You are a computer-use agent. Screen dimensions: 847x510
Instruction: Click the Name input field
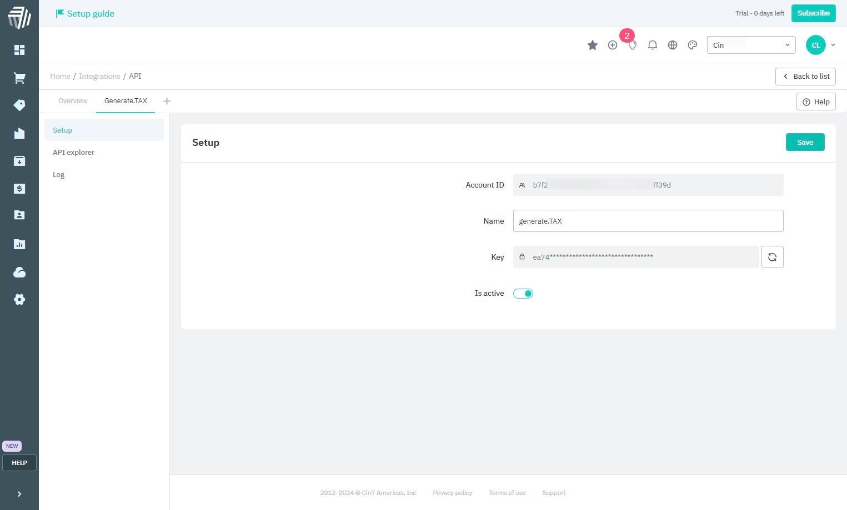[x=648, y=221]
